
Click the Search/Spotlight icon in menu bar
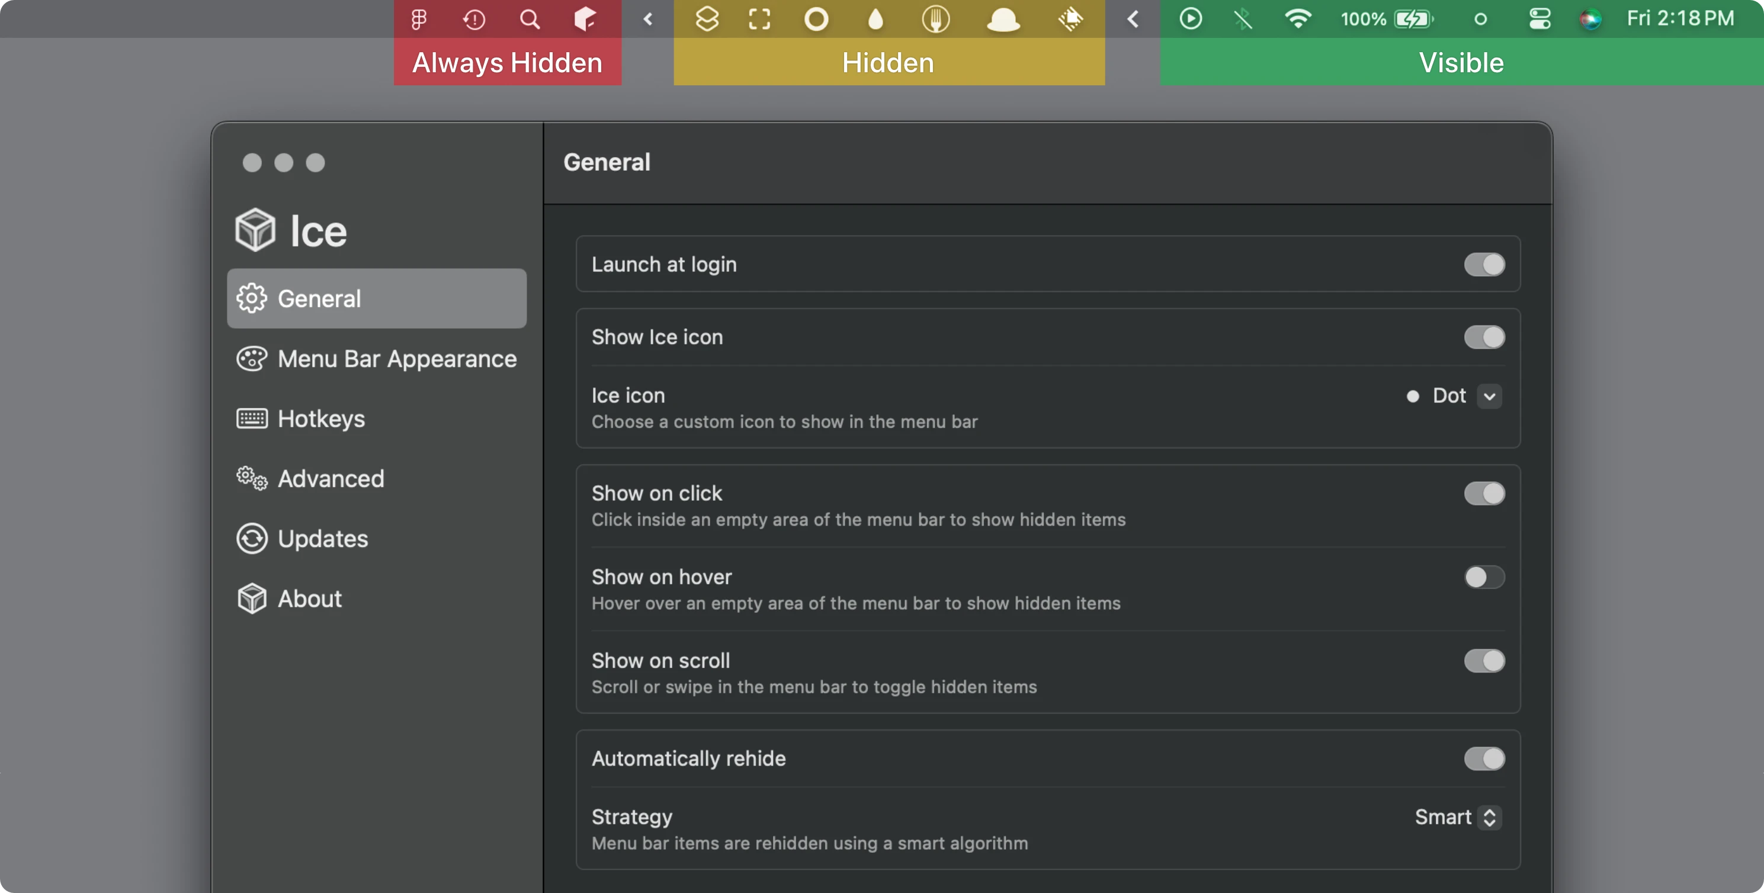click(x=529, y=18)
